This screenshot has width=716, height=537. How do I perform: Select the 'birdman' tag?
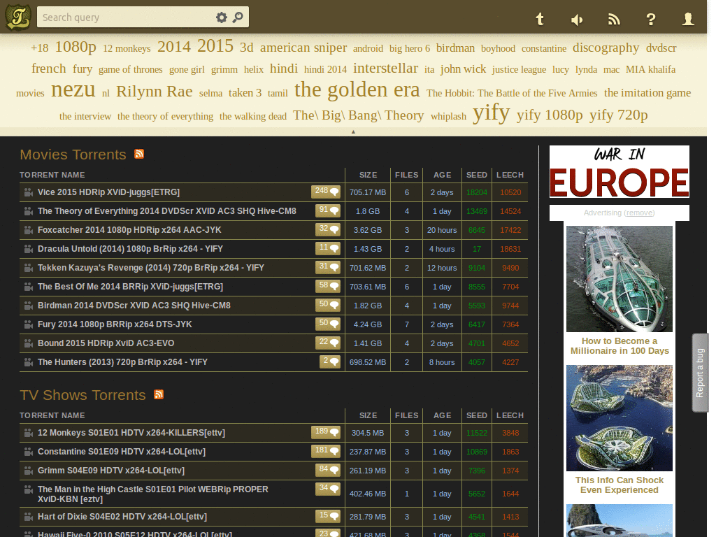point(455,48)
